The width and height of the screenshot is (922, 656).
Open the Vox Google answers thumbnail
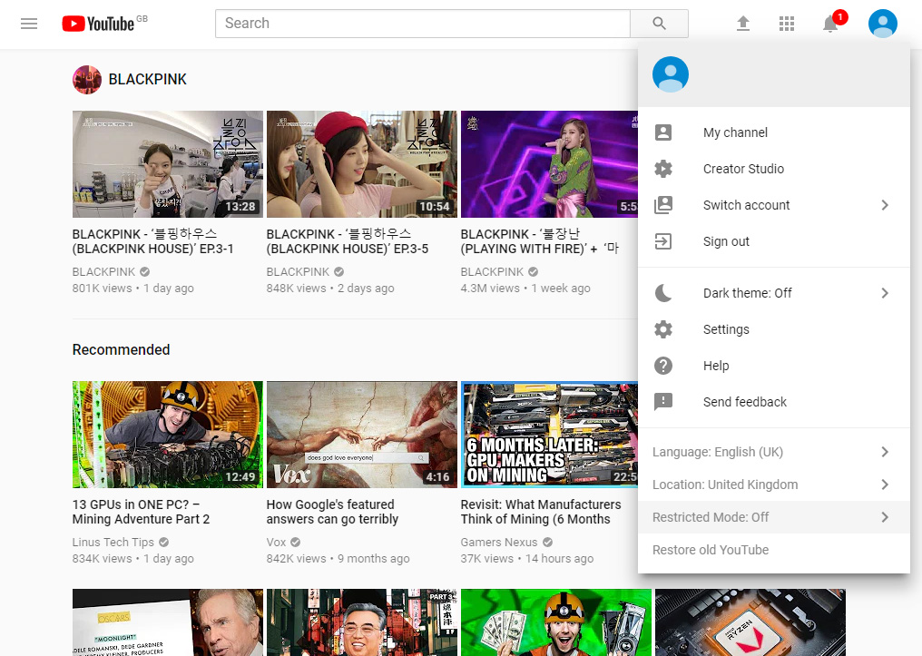(x=361, y=435)
